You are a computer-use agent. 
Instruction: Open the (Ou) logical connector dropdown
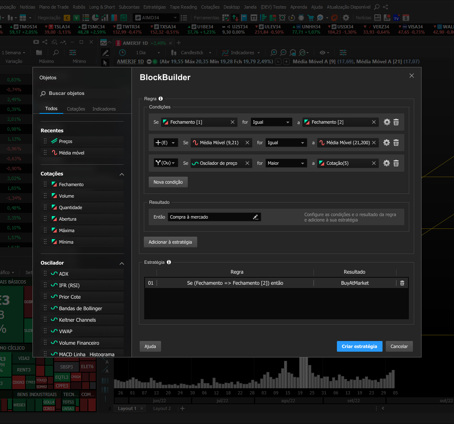(166, 163)
